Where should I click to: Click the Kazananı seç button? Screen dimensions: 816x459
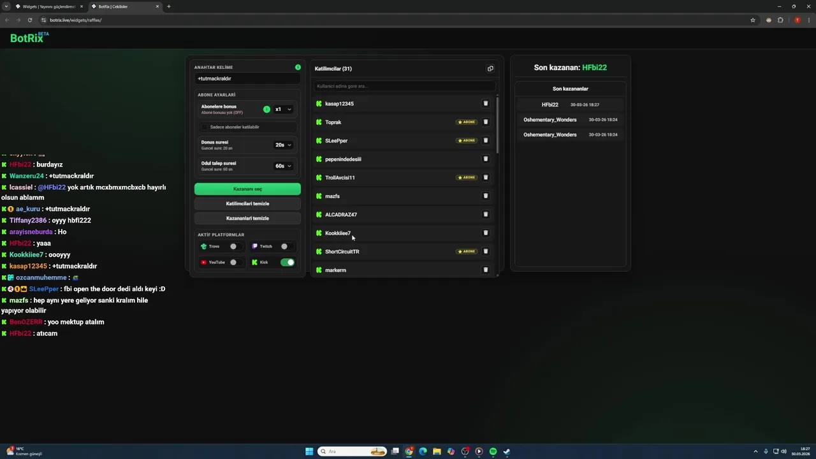(247, 189)
